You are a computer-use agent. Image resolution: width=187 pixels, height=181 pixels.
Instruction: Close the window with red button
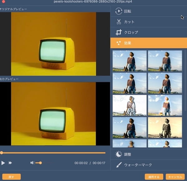3,2
